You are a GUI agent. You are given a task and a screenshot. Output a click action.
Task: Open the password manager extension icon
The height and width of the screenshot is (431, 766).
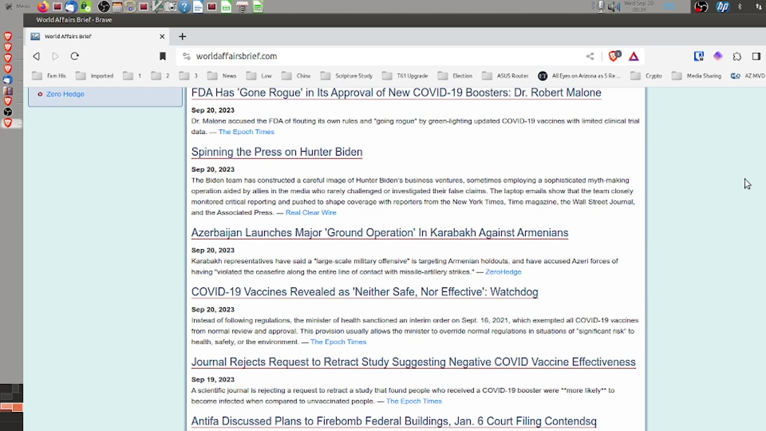point(698,56)
